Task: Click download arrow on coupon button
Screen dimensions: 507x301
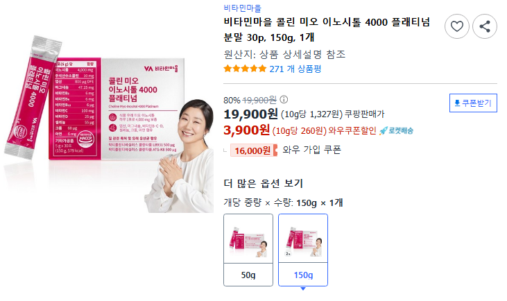Action: pyautogui.click(x=457, y=103)
